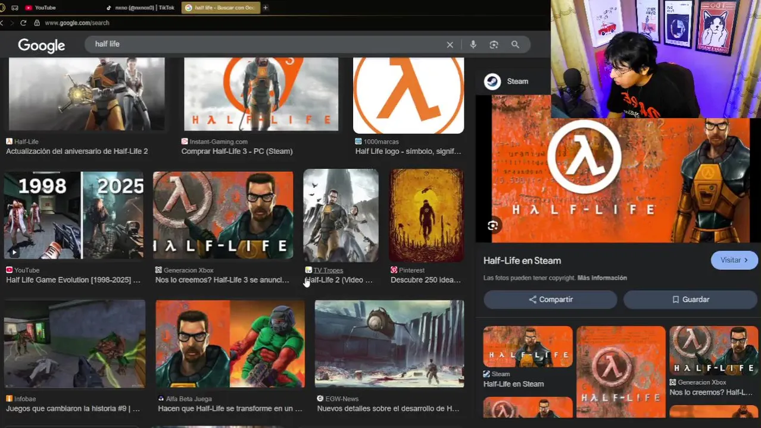Open the Half-Life 2 anniversary update thumbnail
This screenshot has width=761, height=428.
pos(87,94)
